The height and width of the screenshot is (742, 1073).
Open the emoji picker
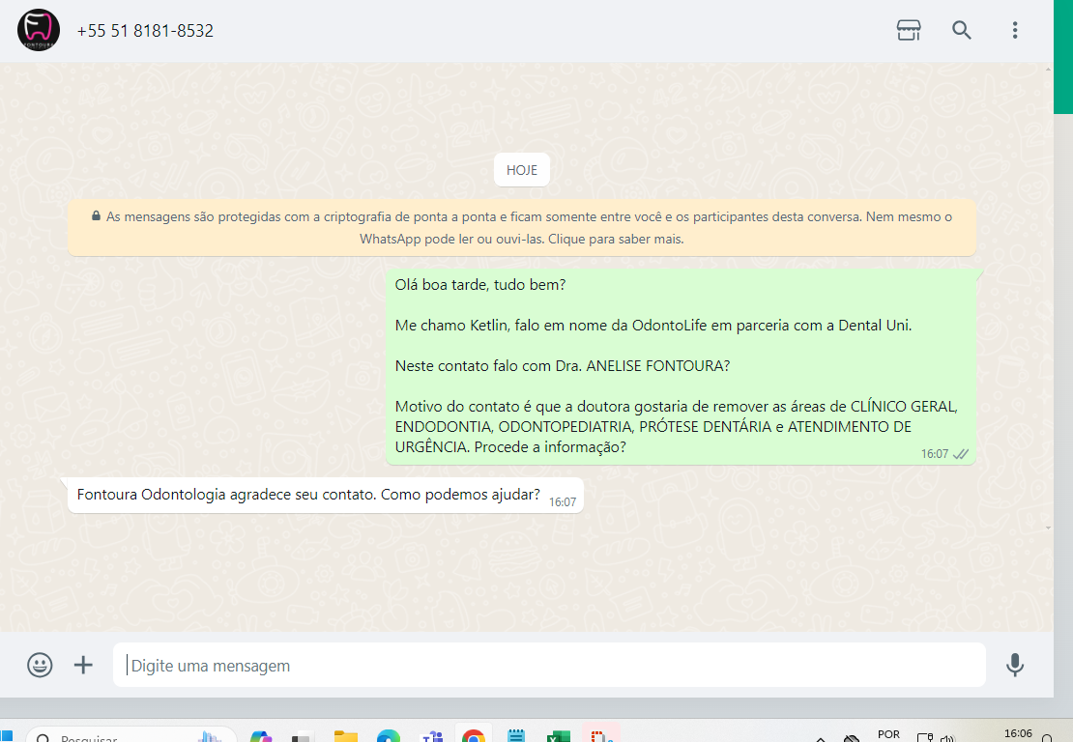(x=40, y=665)
